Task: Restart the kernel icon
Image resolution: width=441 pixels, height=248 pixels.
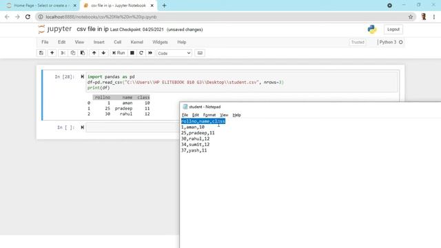Action: (x=141, y=53)
